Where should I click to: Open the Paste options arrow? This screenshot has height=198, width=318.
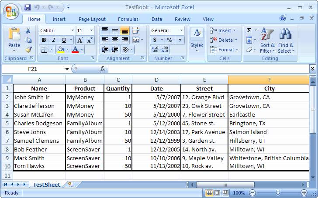click(14, 51)
